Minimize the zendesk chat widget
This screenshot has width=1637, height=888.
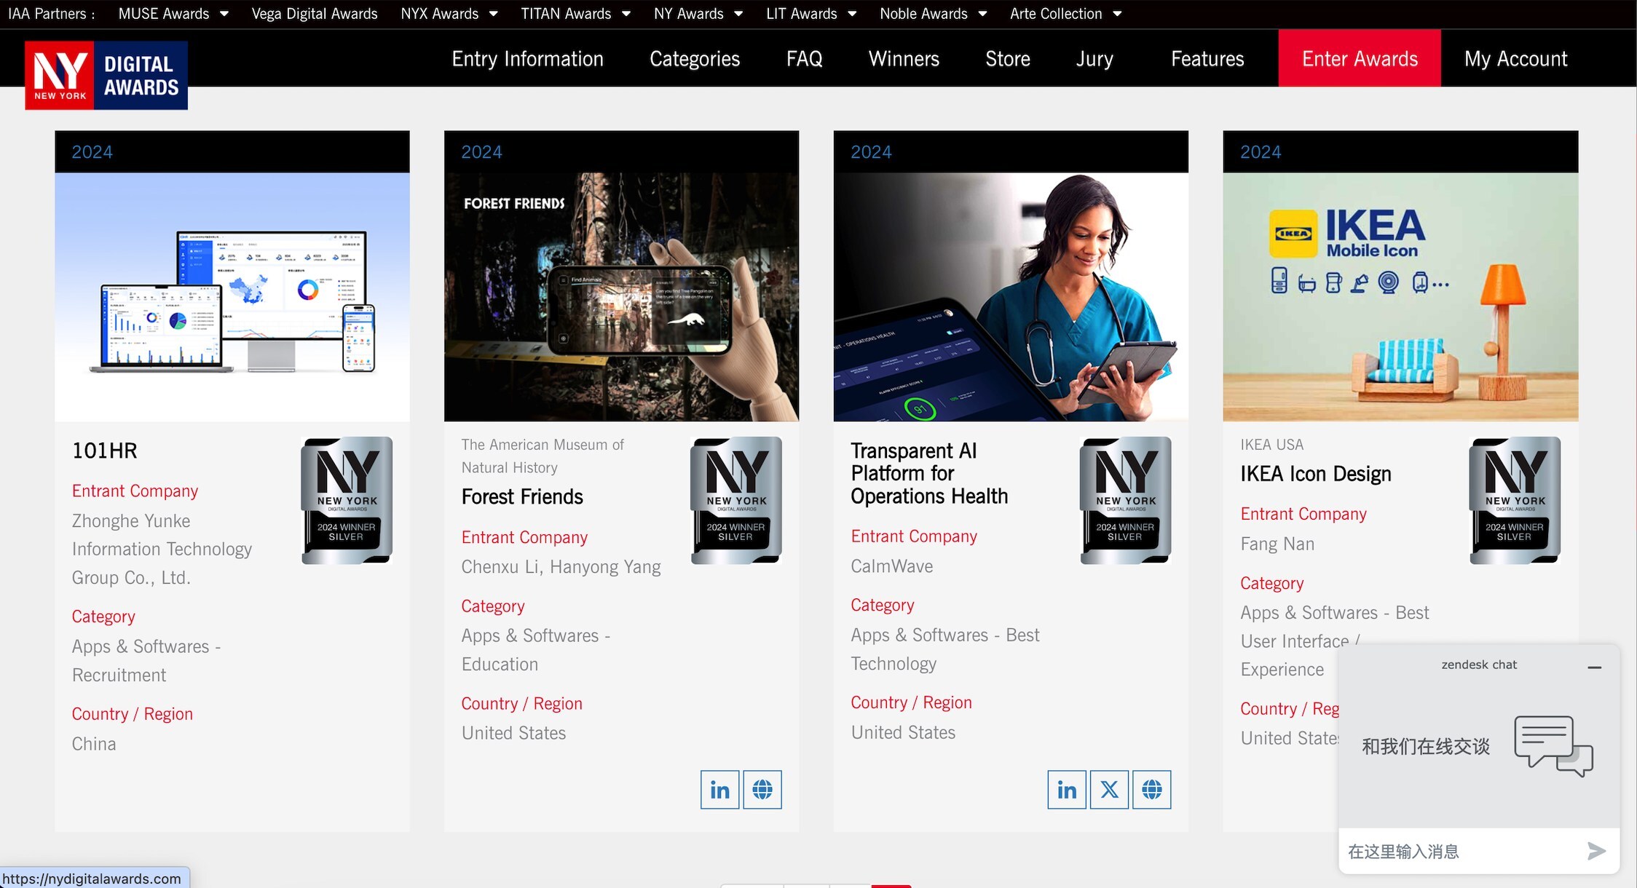[x=1594, y=667]
